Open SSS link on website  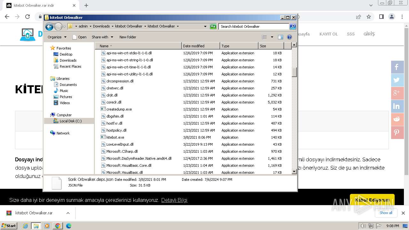351,34
